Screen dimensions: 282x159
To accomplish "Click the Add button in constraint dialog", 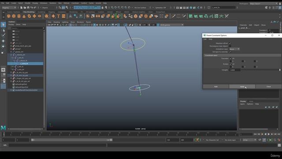I will (215, 87).
